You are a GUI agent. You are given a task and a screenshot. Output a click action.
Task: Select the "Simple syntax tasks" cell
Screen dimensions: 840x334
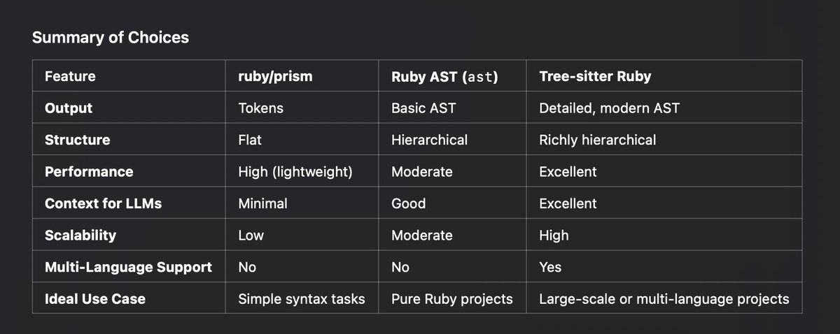tap(302, 299)
